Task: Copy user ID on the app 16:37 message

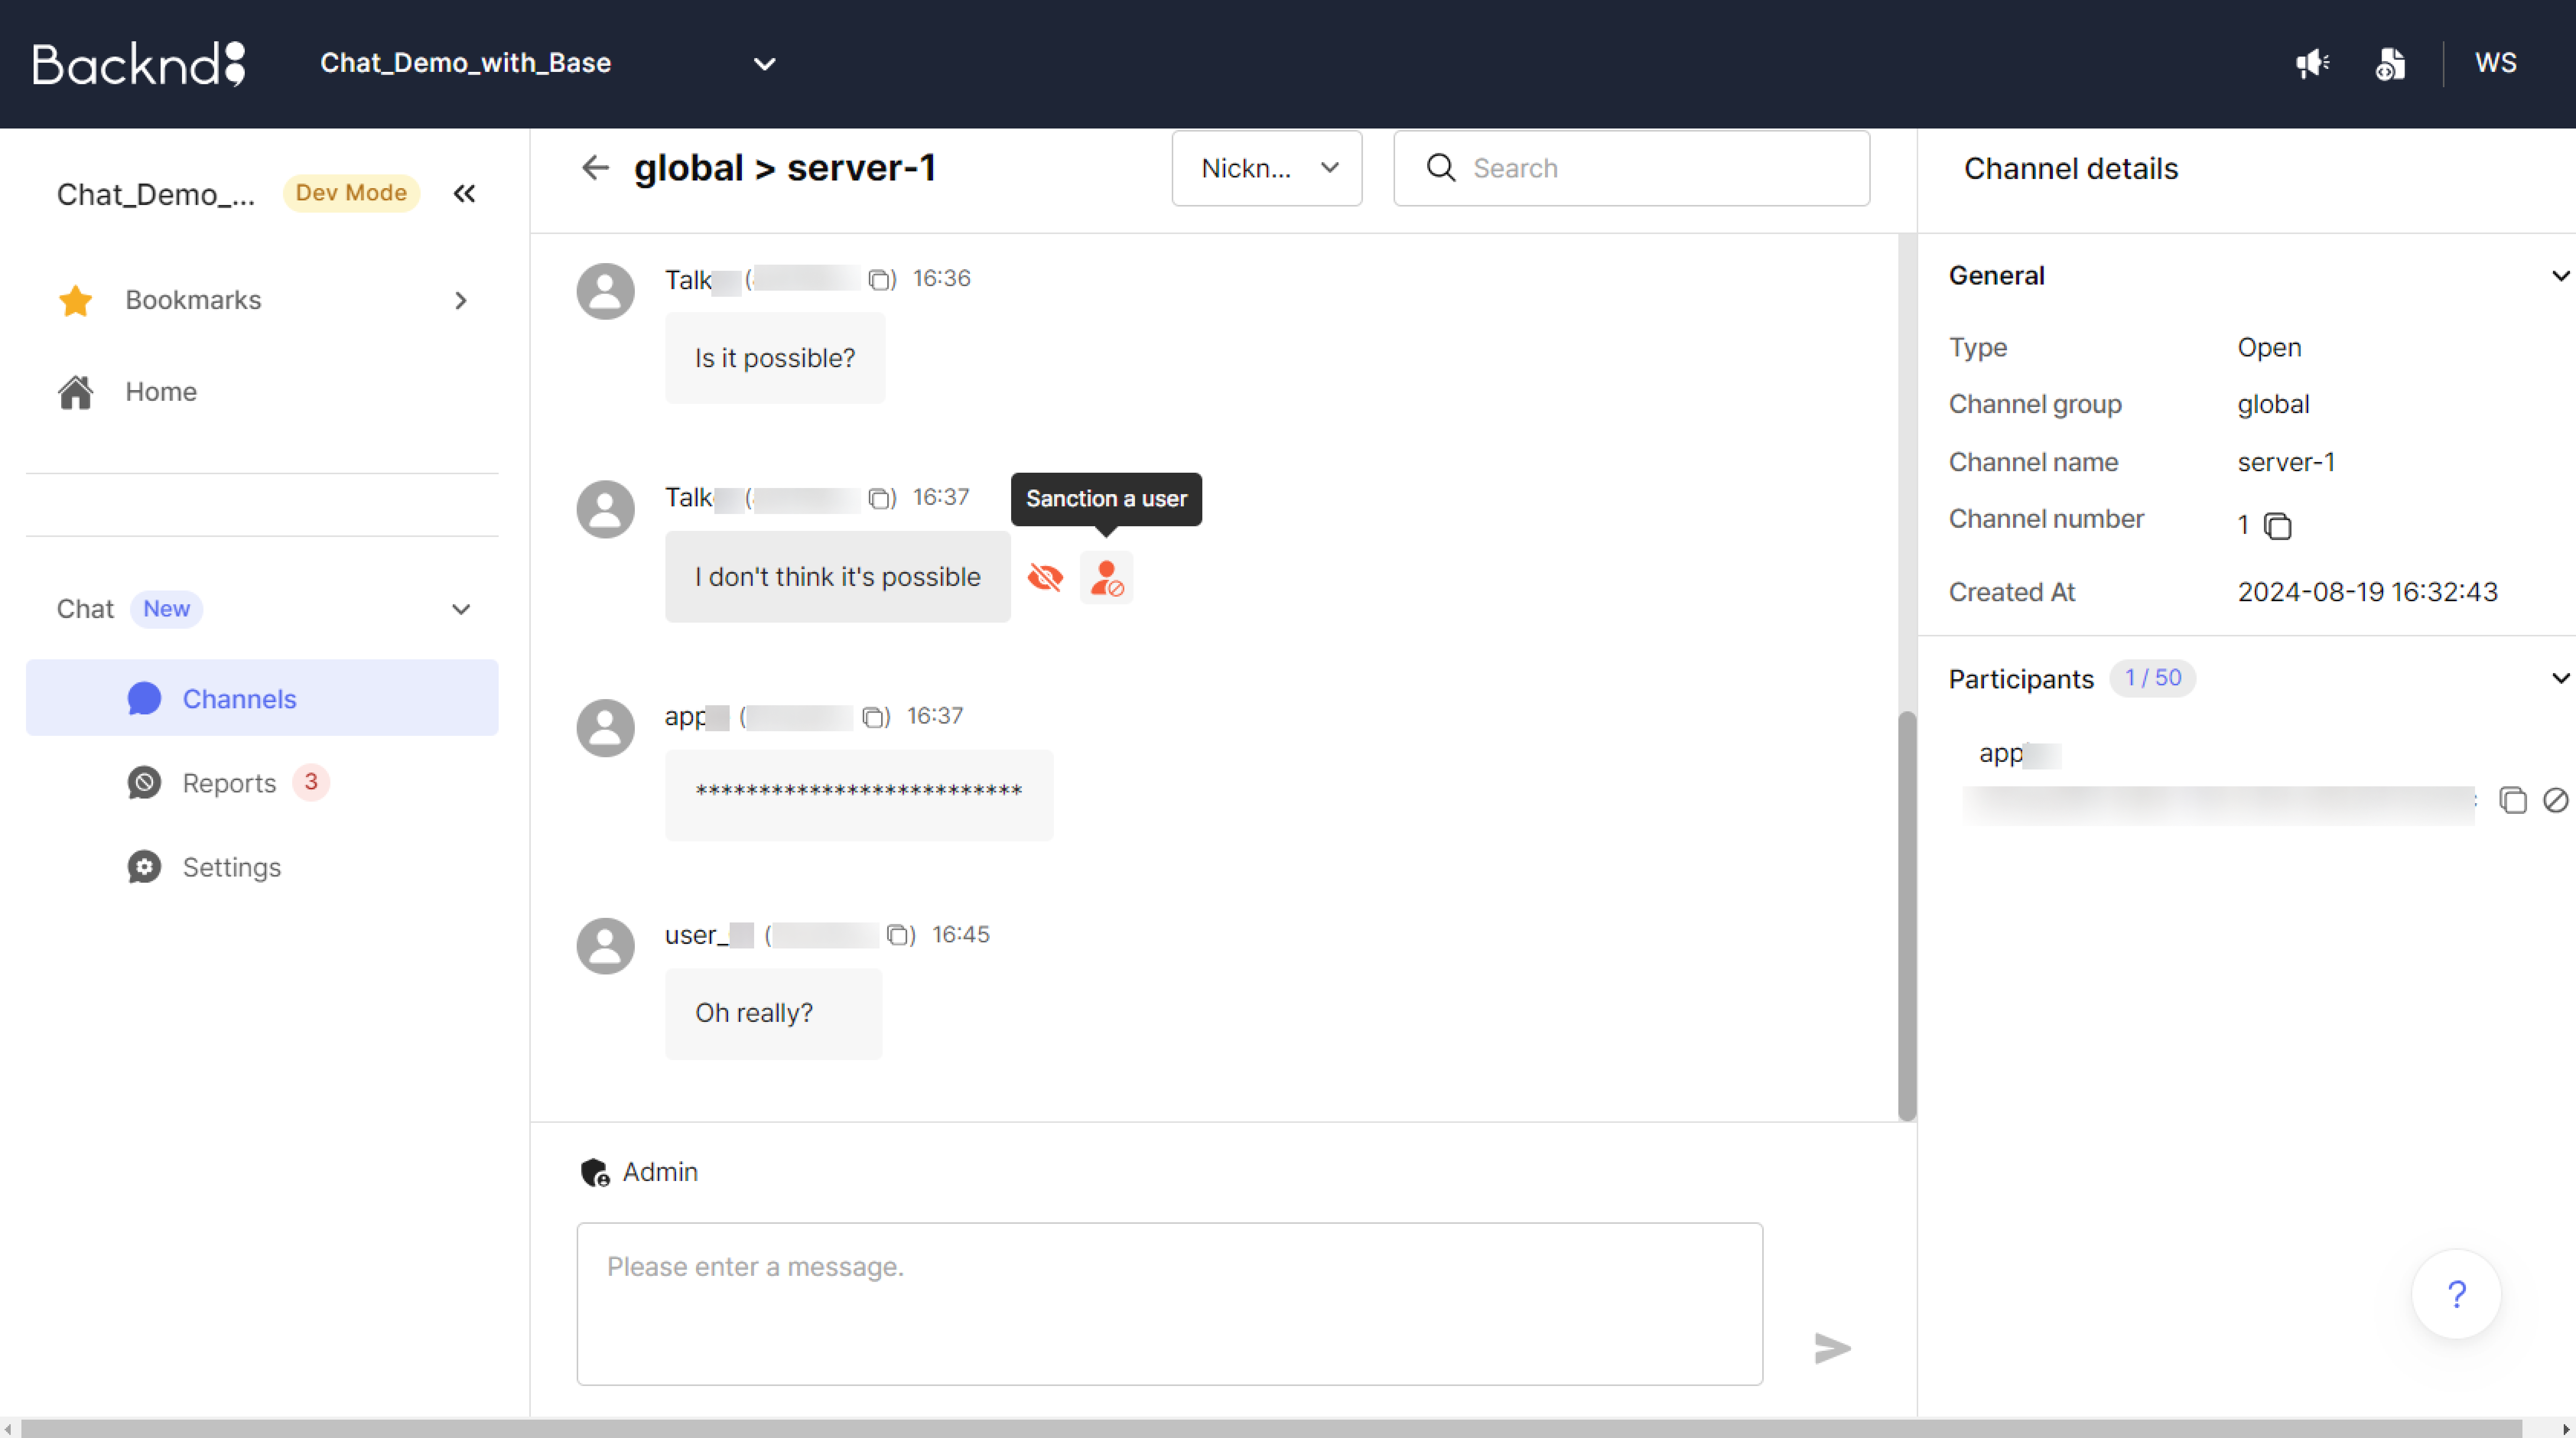Action: click(873, 717)
